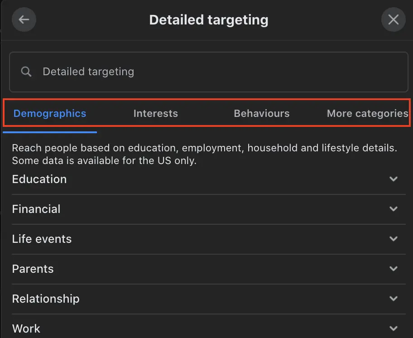Expand the Work chevron arrow

pyautogui.click(x=394, y=328)
